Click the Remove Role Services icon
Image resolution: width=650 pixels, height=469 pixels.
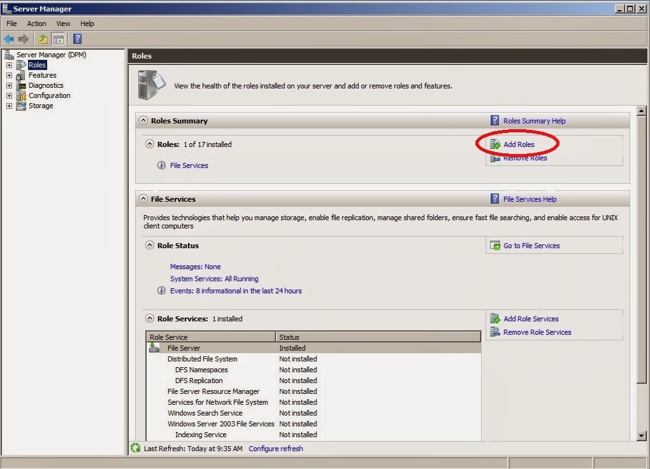(x=495, y=332)
